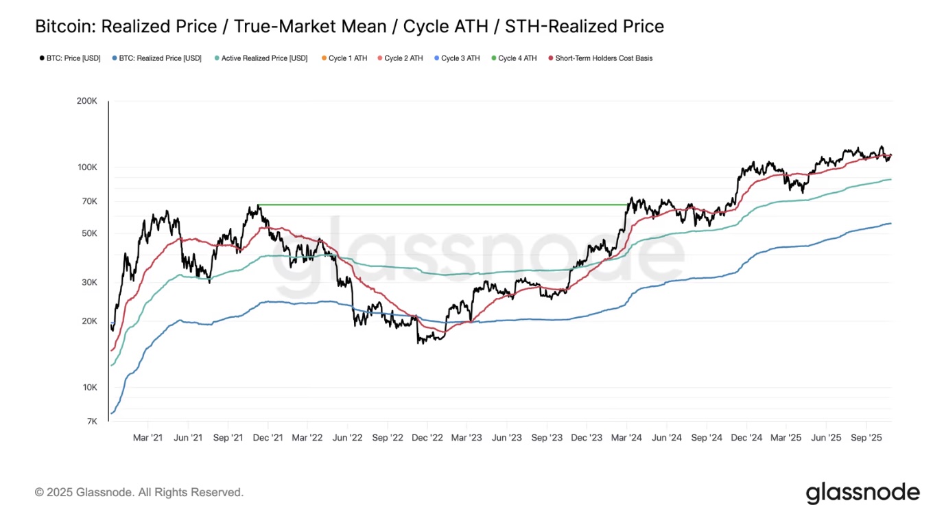This screenshot has height=523, width=944.
Task: Toggle the "Short-Term Holders Cost Basis" legend label
Action: point(604,58)
